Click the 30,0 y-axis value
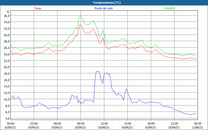This screenshot has width=208, height=130. pyautogui.click(x=7, y=35)
